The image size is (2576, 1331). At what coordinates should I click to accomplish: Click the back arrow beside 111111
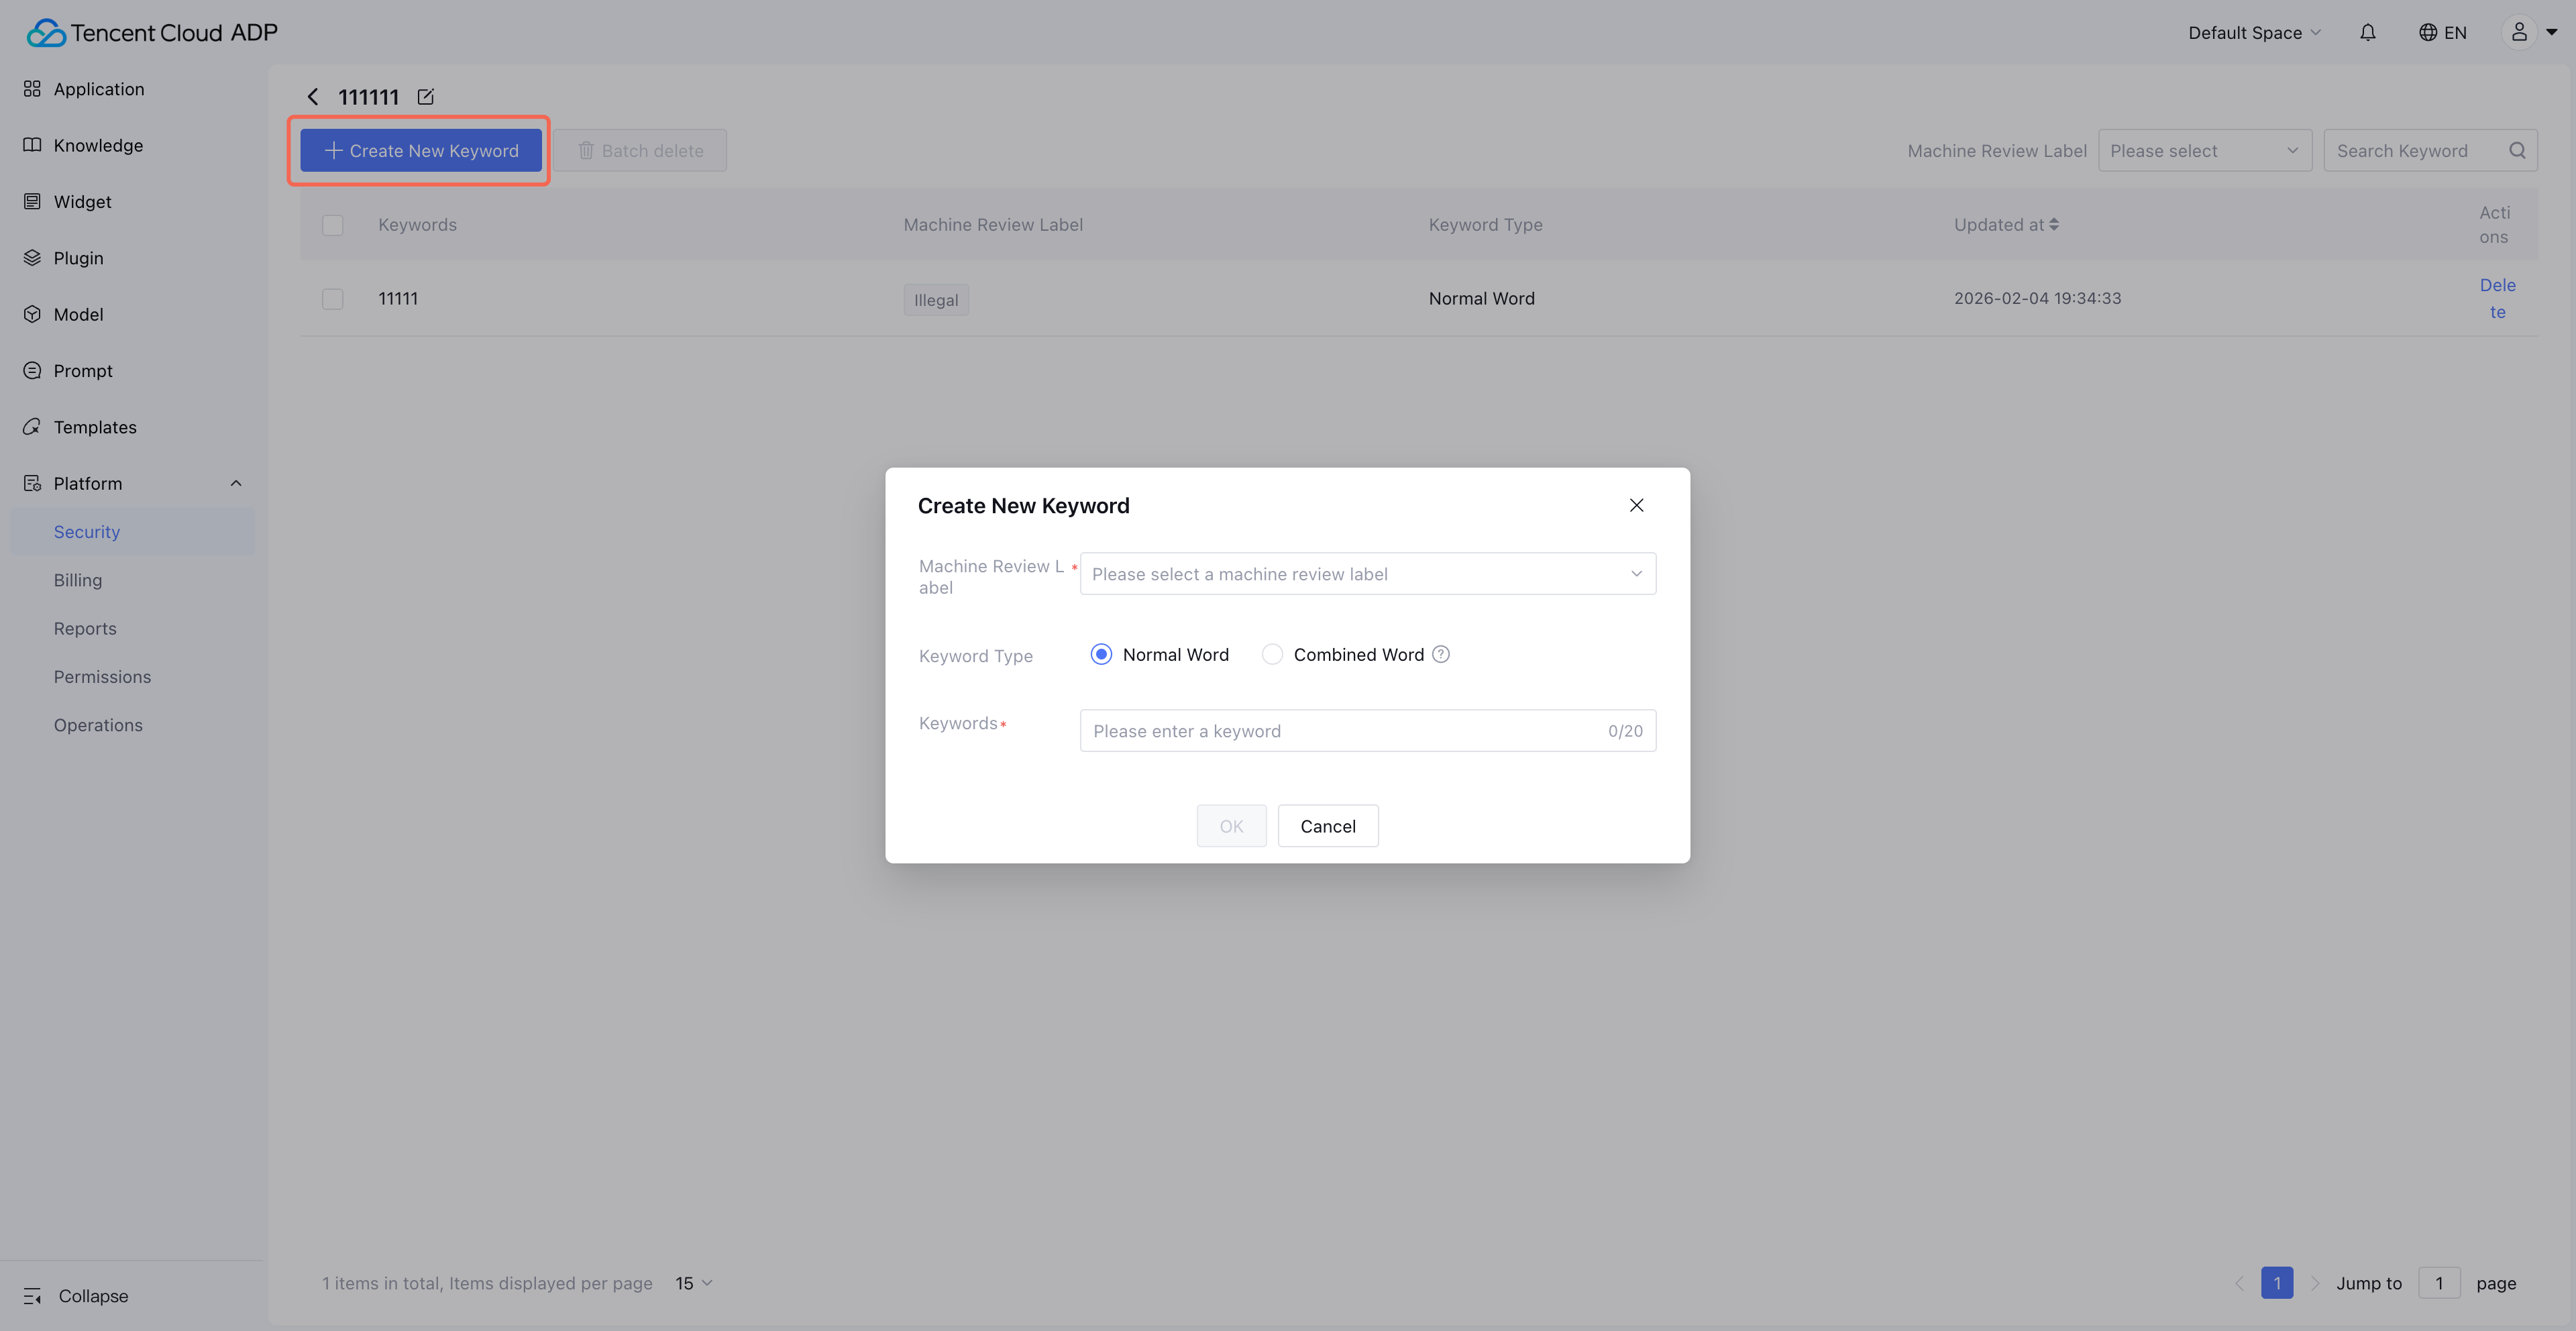313,97
